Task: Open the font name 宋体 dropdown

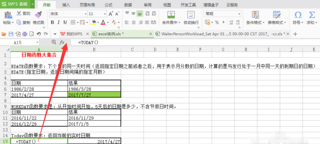Action: (x=86, y=14)
